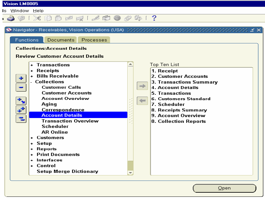Switch to the Documents tab

point(61,40)
